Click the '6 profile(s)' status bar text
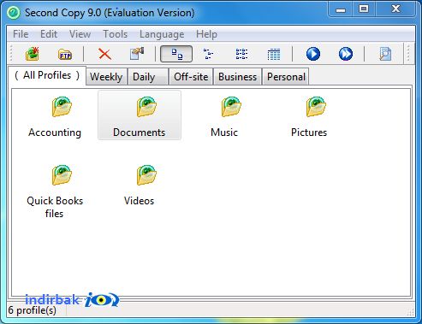This screenshot has width=422, height=324. pyautogui.click(x=33, y=310)
